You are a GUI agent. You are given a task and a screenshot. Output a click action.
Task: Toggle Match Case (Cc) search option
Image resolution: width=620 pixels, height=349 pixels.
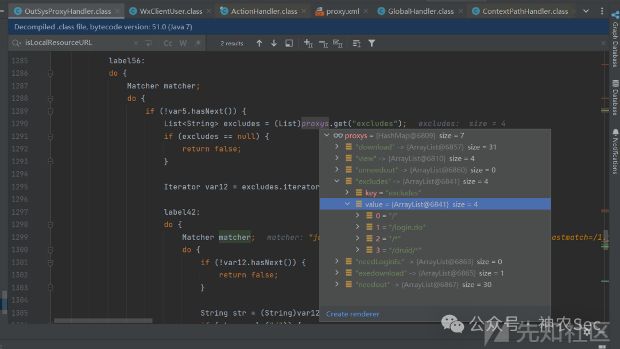point(168,43)
